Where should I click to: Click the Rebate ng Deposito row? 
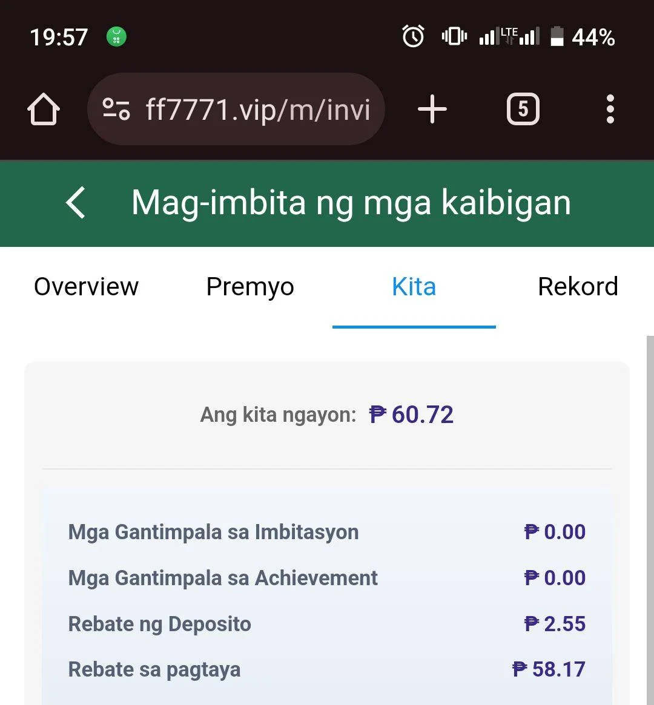pyautogui.click(x=326, y=624)
